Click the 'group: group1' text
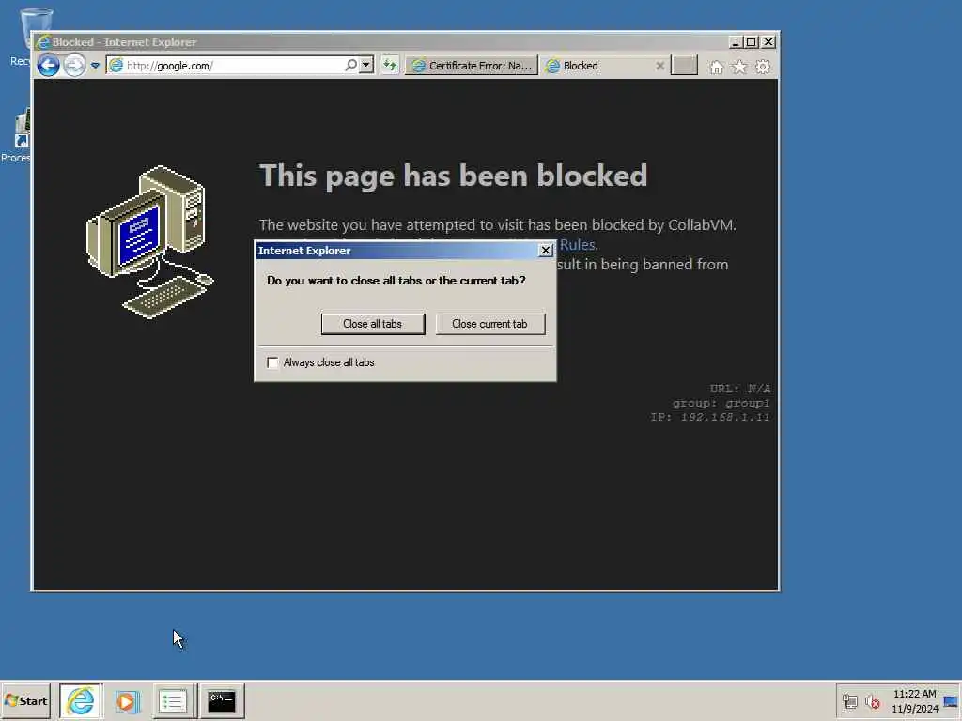This screenshot has height=721, width=962. [x=721, y=403]
